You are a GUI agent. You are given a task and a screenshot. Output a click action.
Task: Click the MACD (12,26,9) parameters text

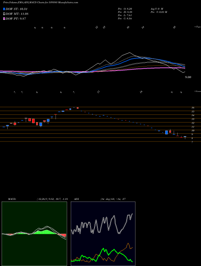(x=52, y=199)
